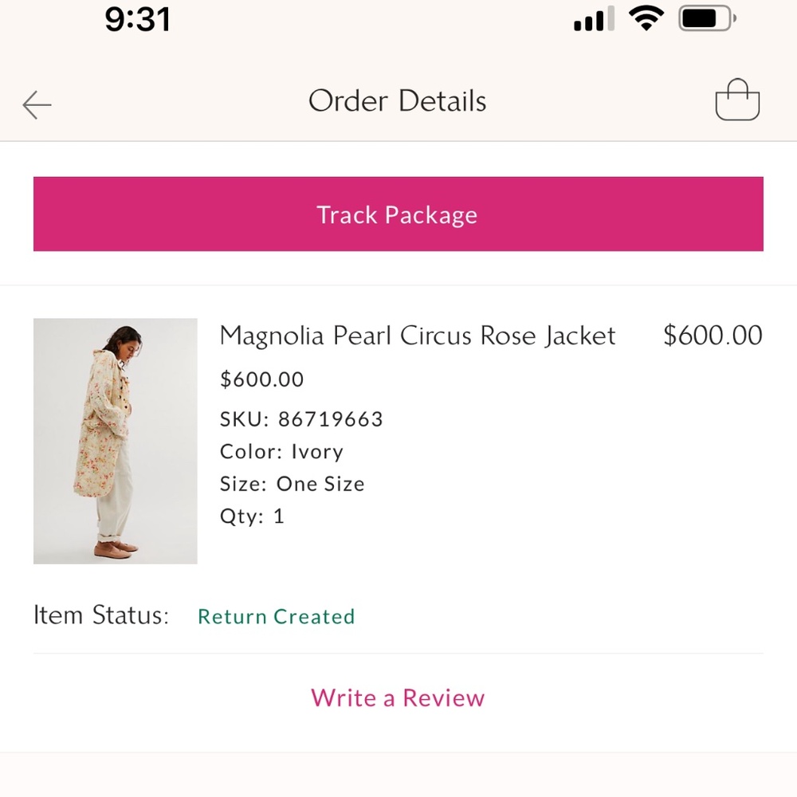The height and width of the screenshot is (797, 797).
Task: Tap the Wi-Fi status icon
Action: (646, 18)
